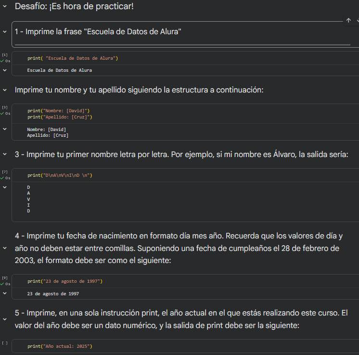Place cursor in the print("Apellido: [Cruz]") line
Screen dimensions: 359x355
tap(60, 117)
